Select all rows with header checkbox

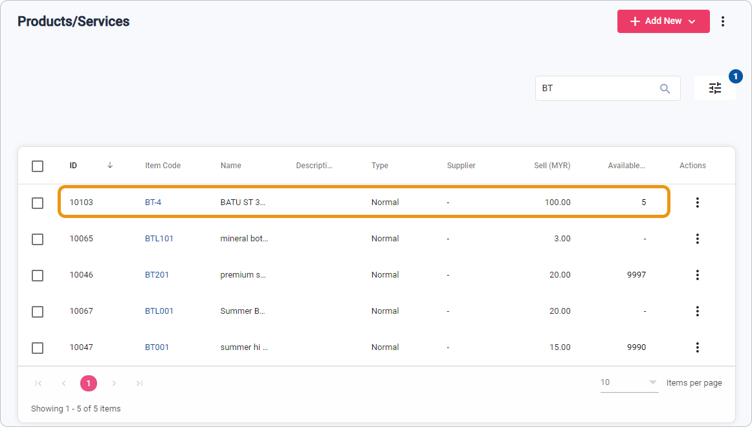coord(38,166)
